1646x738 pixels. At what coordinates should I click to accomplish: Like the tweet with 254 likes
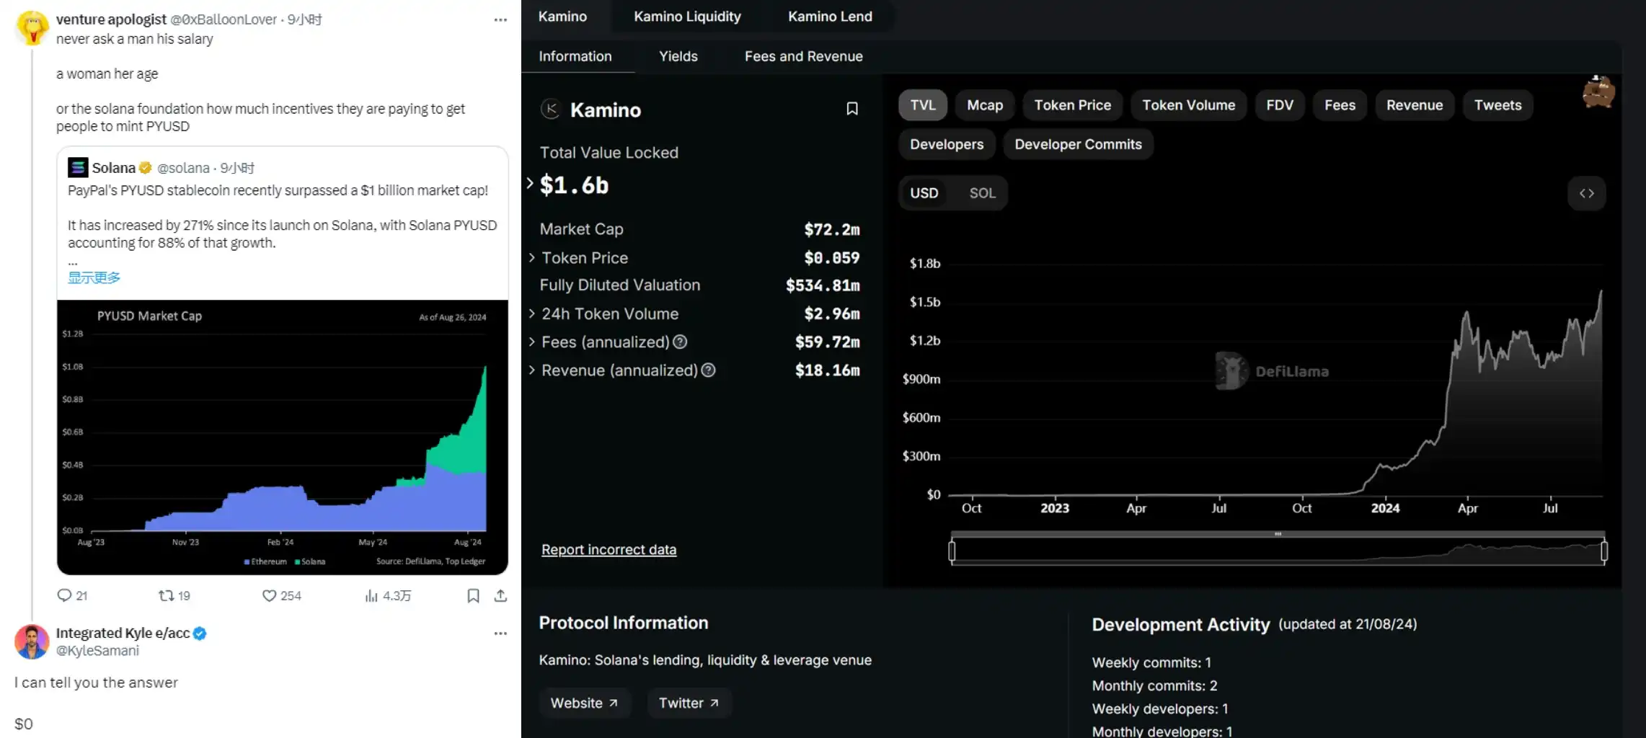coord(281,595)
